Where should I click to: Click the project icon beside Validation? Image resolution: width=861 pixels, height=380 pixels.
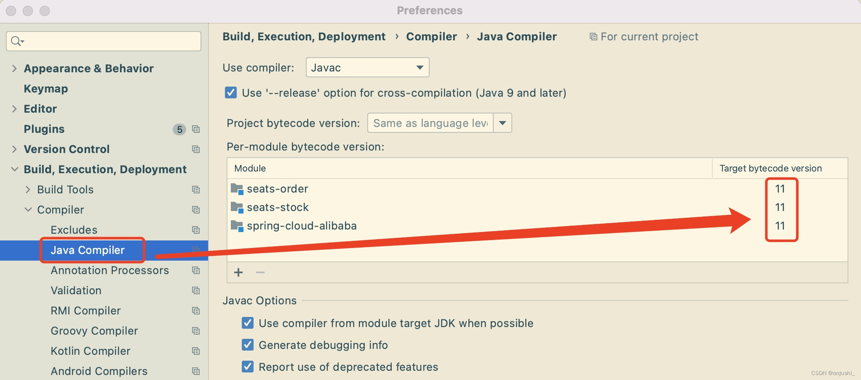(x=196, y=290)
